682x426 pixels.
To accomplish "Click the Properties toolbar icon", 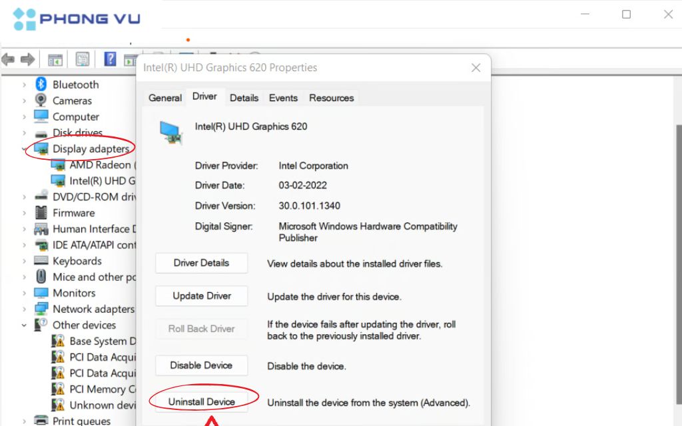I will click(x=82, y=59).
